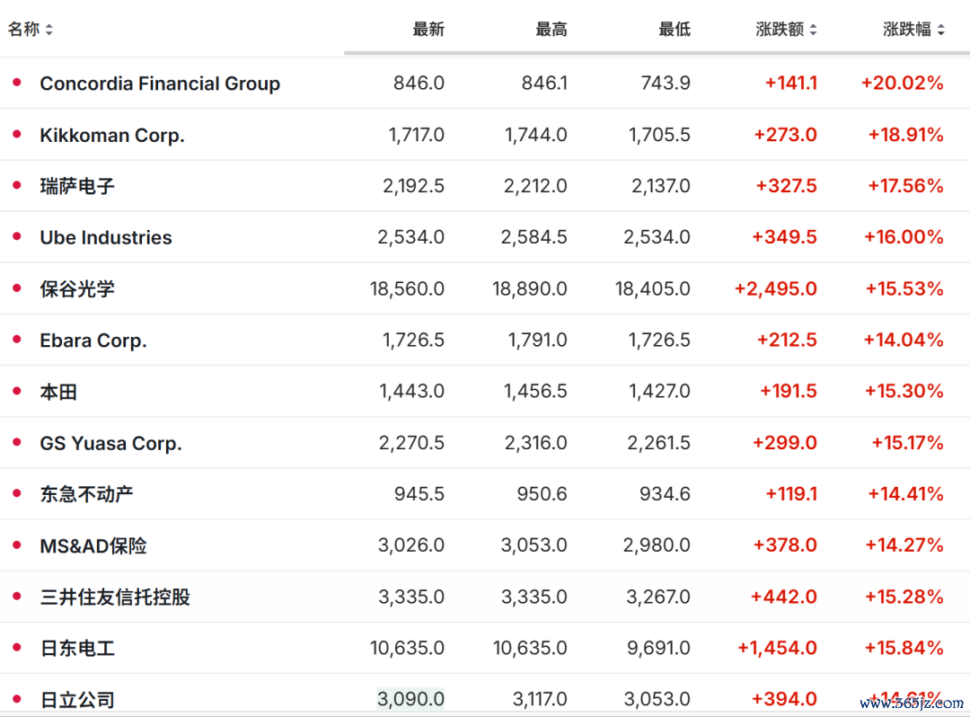Select the latest price 18,560.0
The image size is (970, 717).
click(407, 288)
